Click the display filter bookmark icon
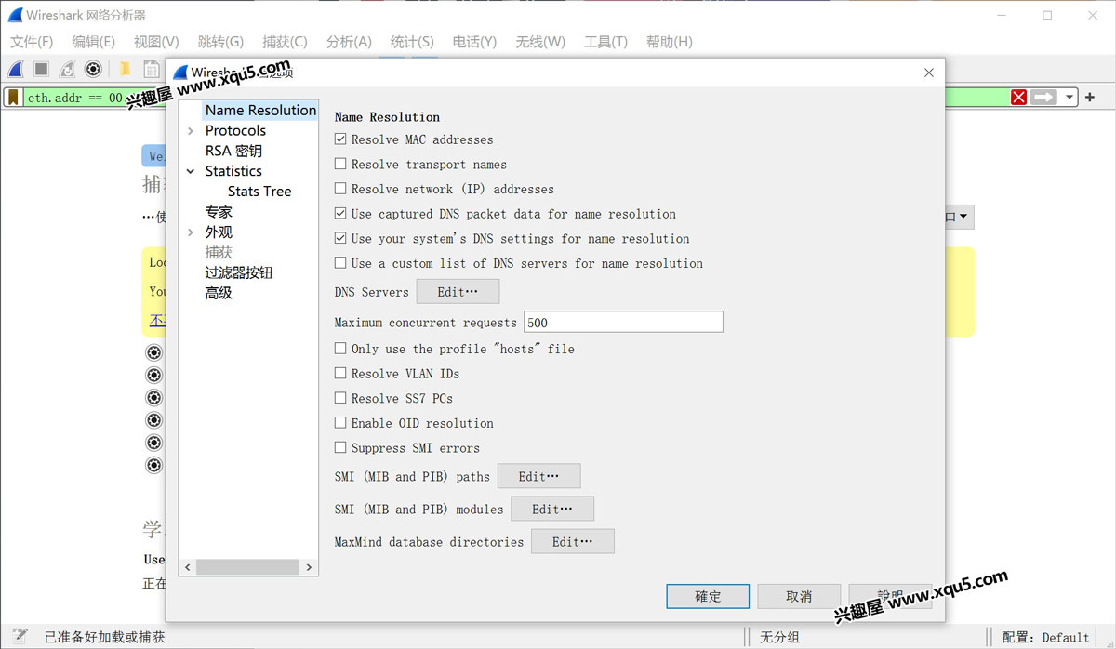This screenshot has height=649, width=1116. point(14,97)
